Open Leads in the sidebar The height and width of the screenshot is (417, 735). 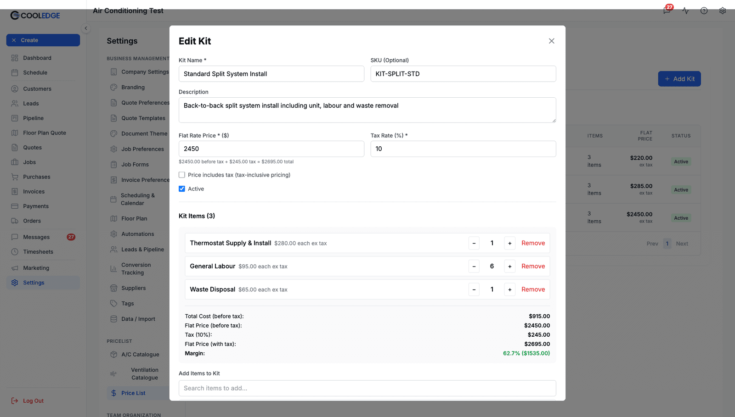(x=43, y=104)
